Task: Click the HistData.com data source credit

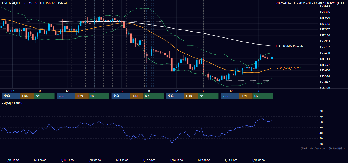Action: 323,148
